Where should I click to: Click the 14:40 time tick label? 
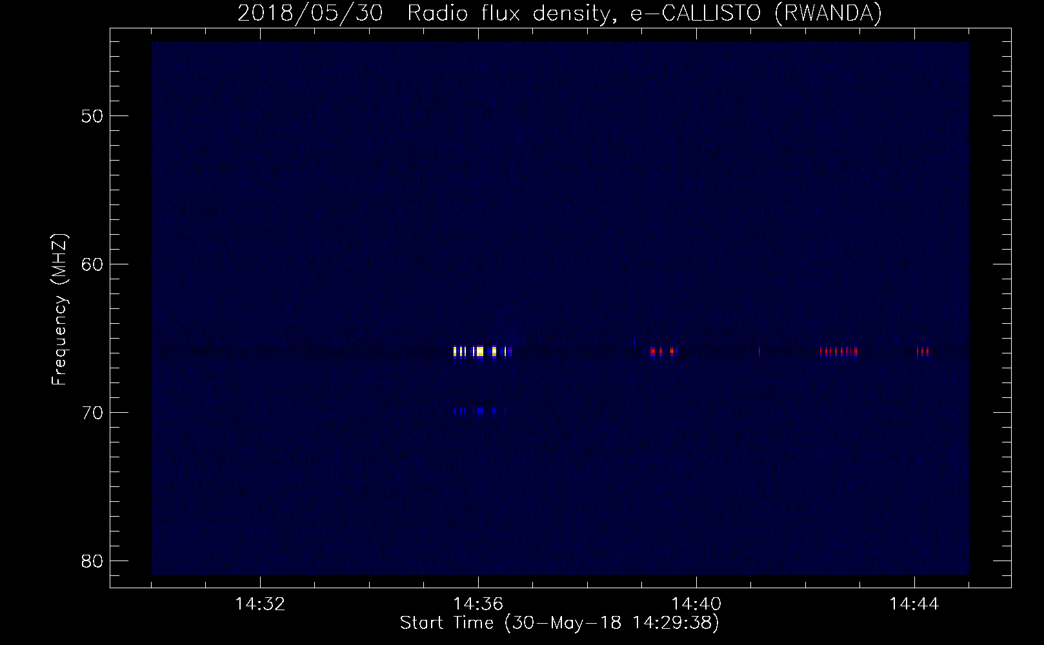(x=696, y=604)
